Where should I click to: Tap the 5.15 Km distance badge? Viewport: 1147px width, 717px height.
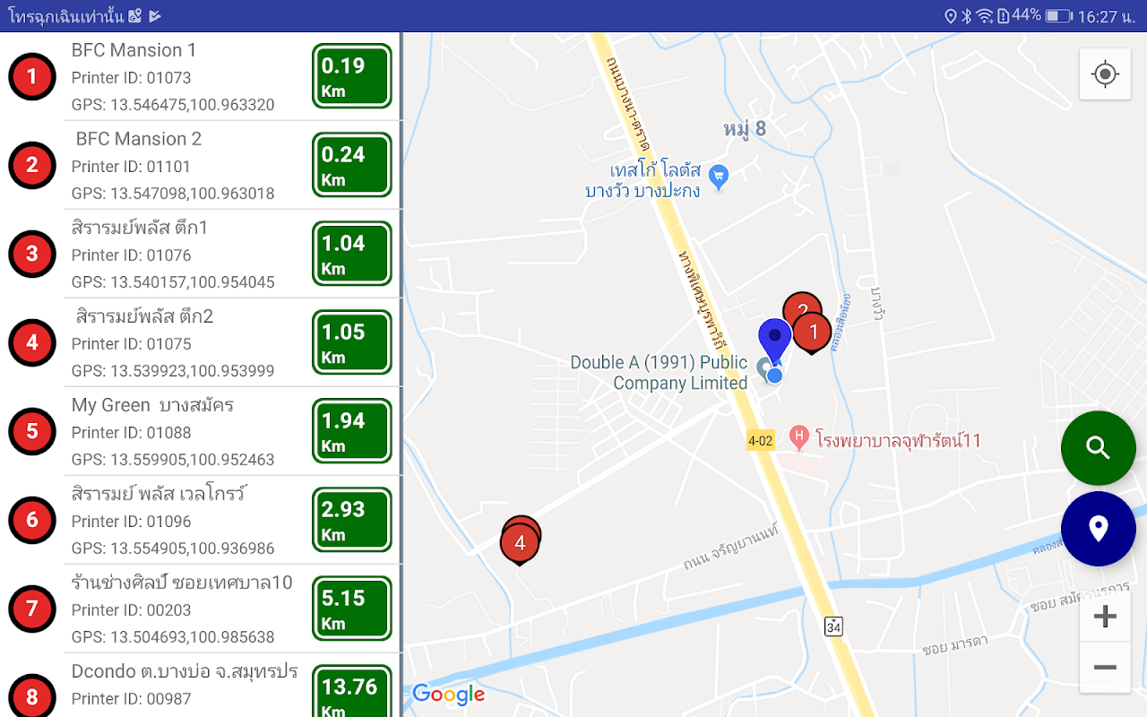pyautogui.click(x=352, y=609)
